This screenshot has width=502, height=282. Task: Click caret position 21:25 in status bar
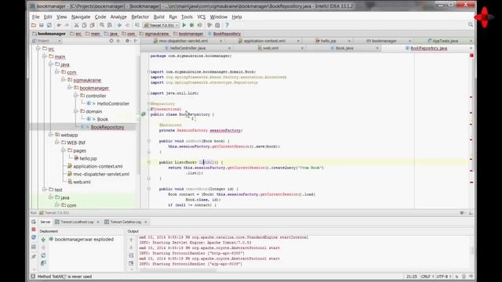(x=411, y=277)
